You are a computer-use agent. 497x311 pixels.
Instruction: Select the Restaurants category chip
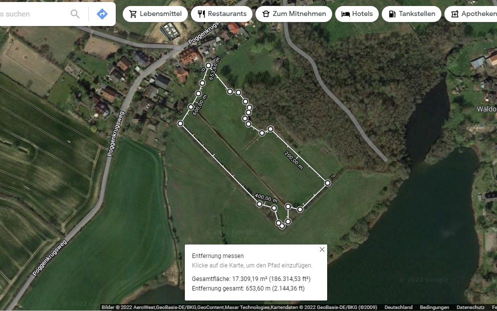pos(221,14)
